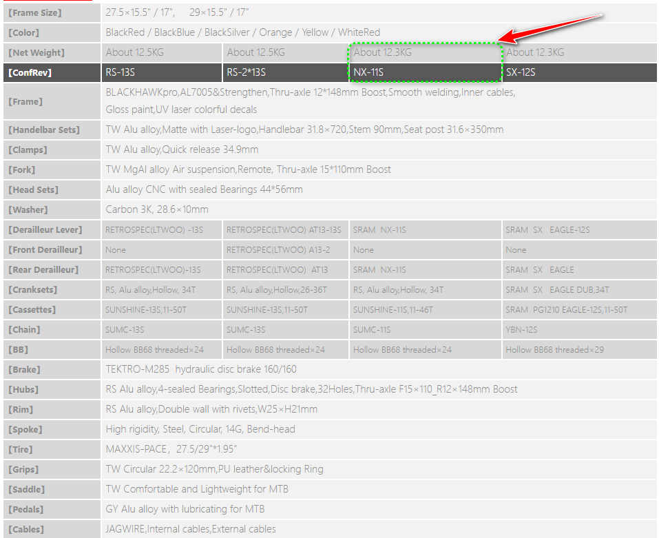Click the [Rear Derailleur] label
The height and width of the screenshot is (538, 659).
(43, 270)
